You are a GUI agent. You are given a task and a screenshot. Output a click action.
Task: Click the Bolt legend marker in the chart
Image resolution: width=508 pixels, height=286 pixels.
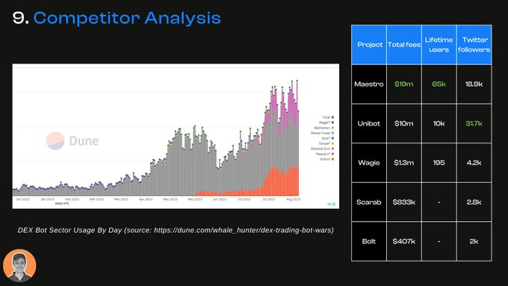(332, 138)
